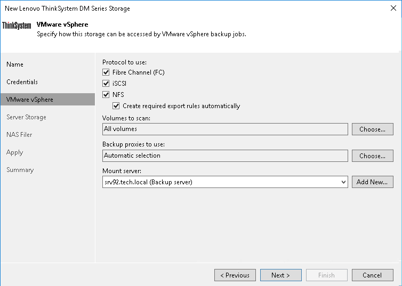Image resolution: width=402 pixels, height=286 pixels.
Task: Expand the Mount server dropdown
Action: coord(343,182)
